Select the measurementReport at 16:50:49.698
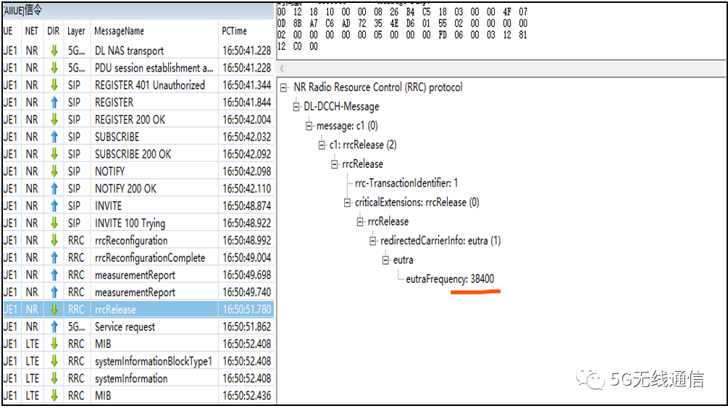This screenshot has height=411, width=728. [138, 275]
